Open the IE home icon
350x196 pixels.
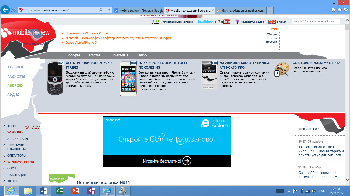[333, 10]
